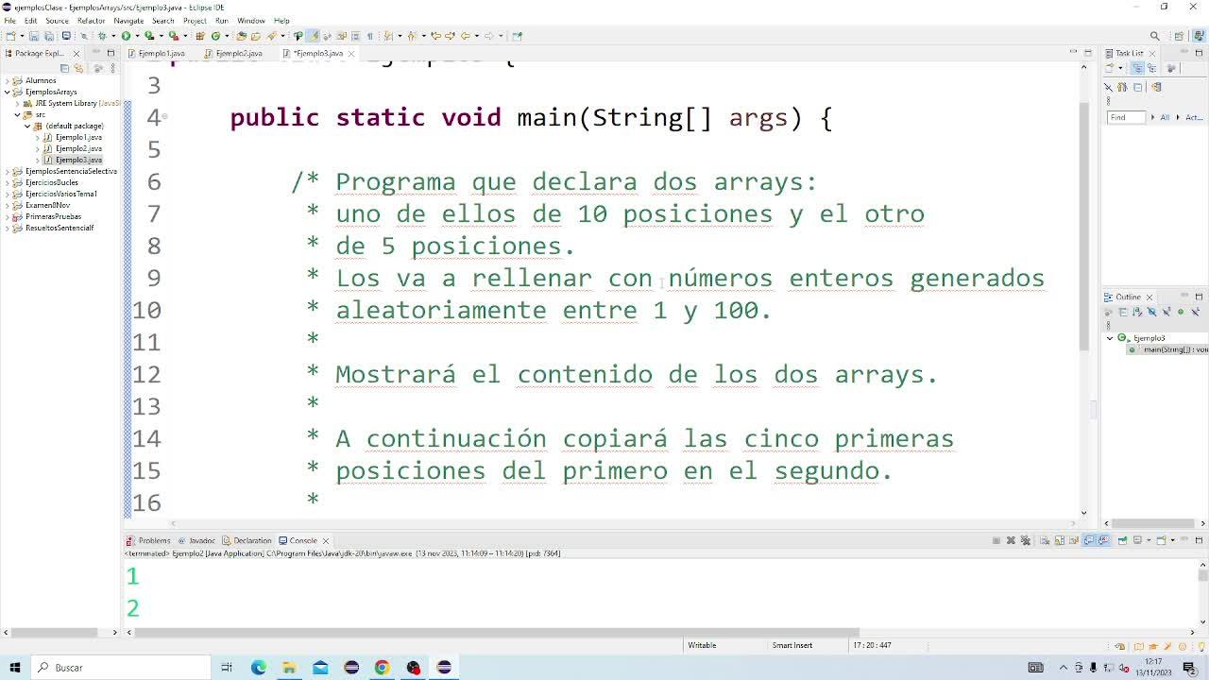This screenshot has width=1209, height=680.
Task: Click the New Task icon in Task List
Action: (1110, 68)
